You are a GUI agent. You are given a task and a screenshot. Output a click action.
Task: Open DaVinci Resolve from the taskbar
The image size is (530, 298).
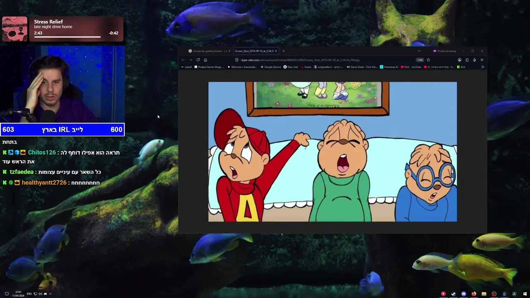515,294
